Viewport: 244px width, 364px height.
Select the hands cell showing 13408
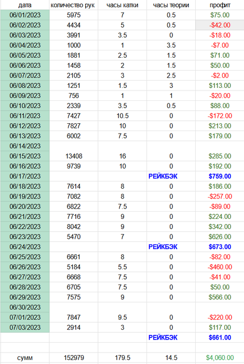pyautogui.click(x=73, y=156)
